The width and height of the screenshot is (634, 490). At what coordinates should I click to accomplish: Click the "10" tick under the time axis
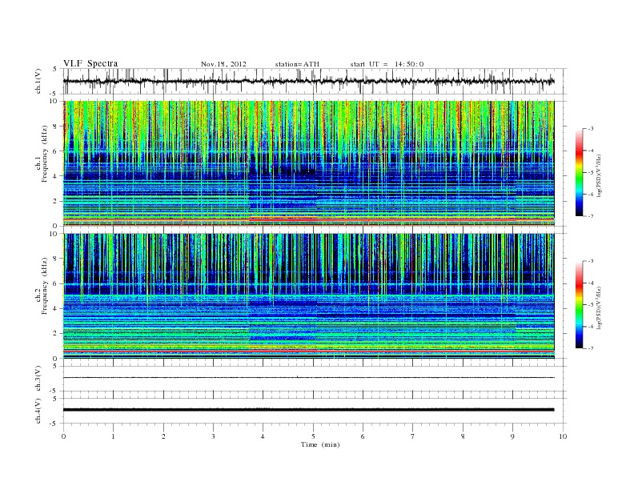pyautogui.click(x=563, y=436)
